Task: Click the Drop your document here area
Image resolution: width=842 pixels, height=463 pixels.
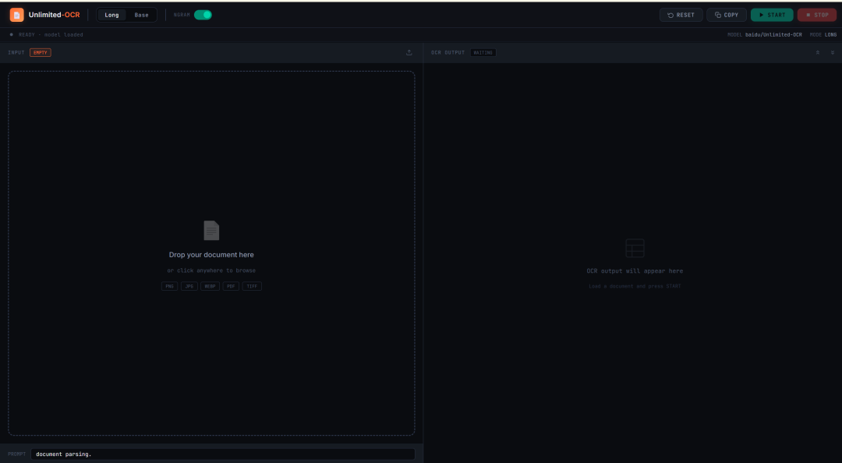Action: point(211,253)
